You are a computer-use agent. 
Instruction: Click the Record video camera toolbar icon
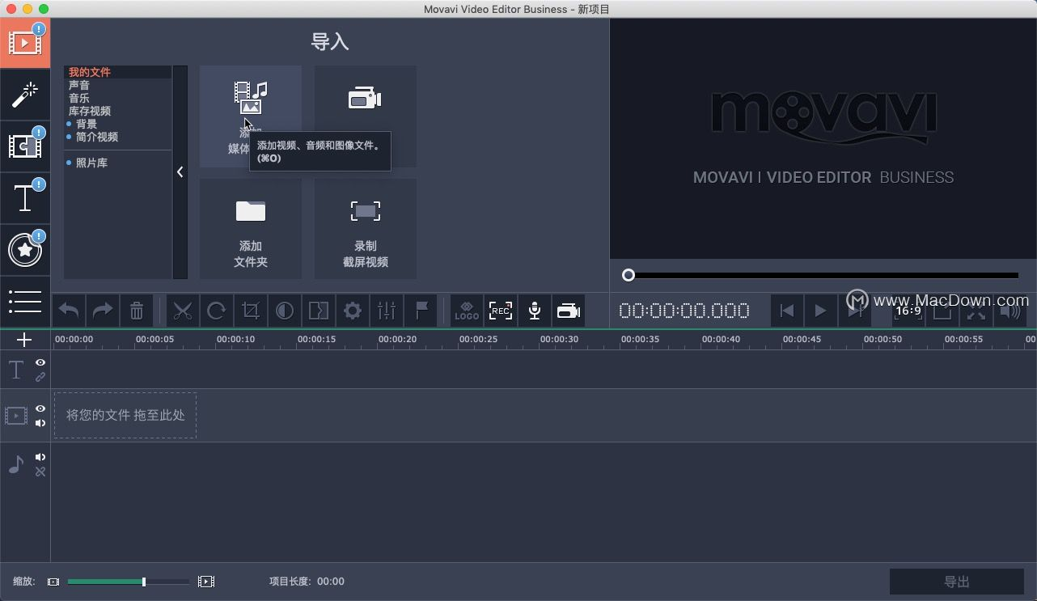coord(569,311)
